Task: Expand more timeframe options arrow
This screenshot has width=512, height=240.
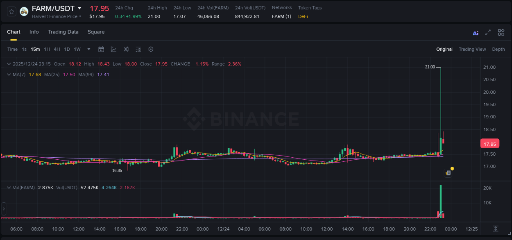Action: [88, 49]
